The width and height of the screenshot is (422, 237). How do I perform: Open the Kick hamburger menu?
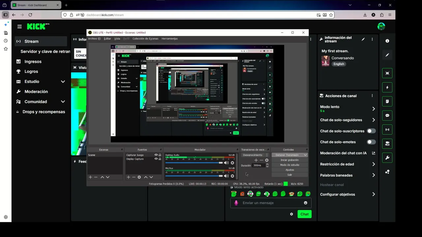coord(19,27)
